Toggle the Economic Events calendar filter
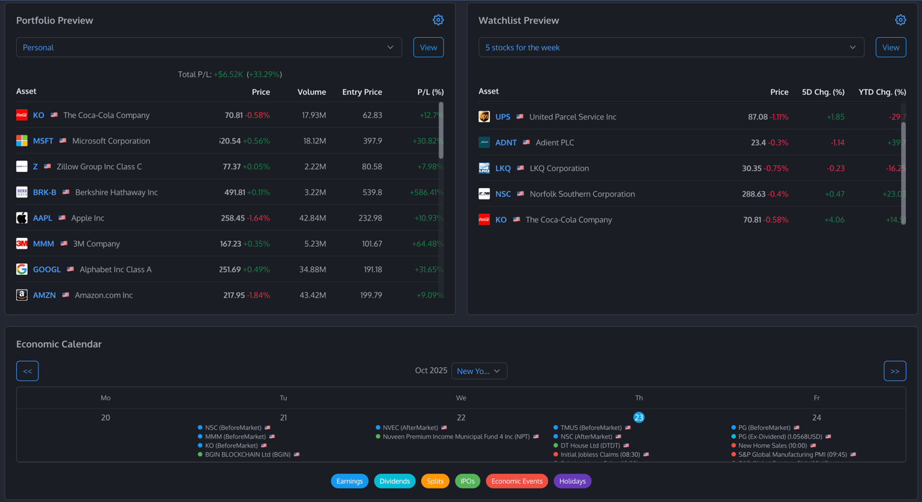 517,481
